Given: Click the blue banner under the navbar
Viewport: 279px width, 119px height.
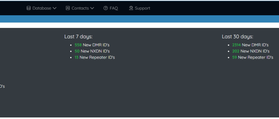Looking at the screenshot, I should (x=139, y=19).
